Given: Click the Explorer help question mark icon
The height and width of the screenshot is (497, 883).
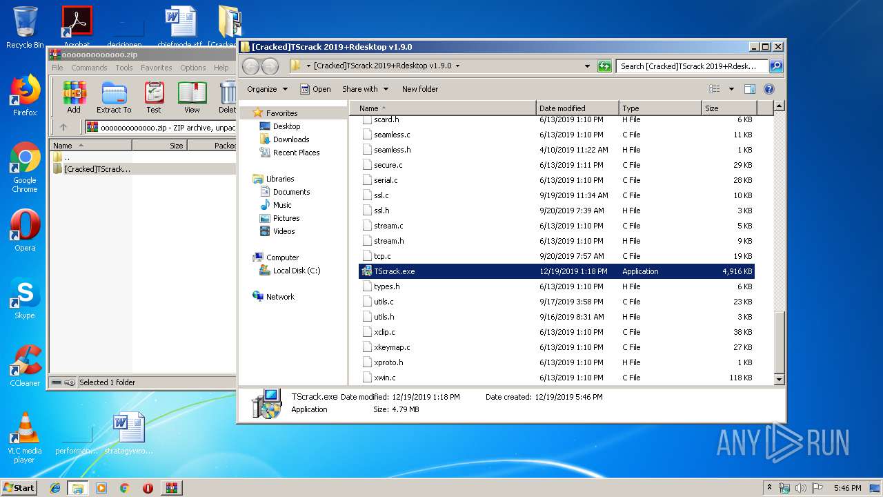Looking at the screenshot, I should [769, 89].
